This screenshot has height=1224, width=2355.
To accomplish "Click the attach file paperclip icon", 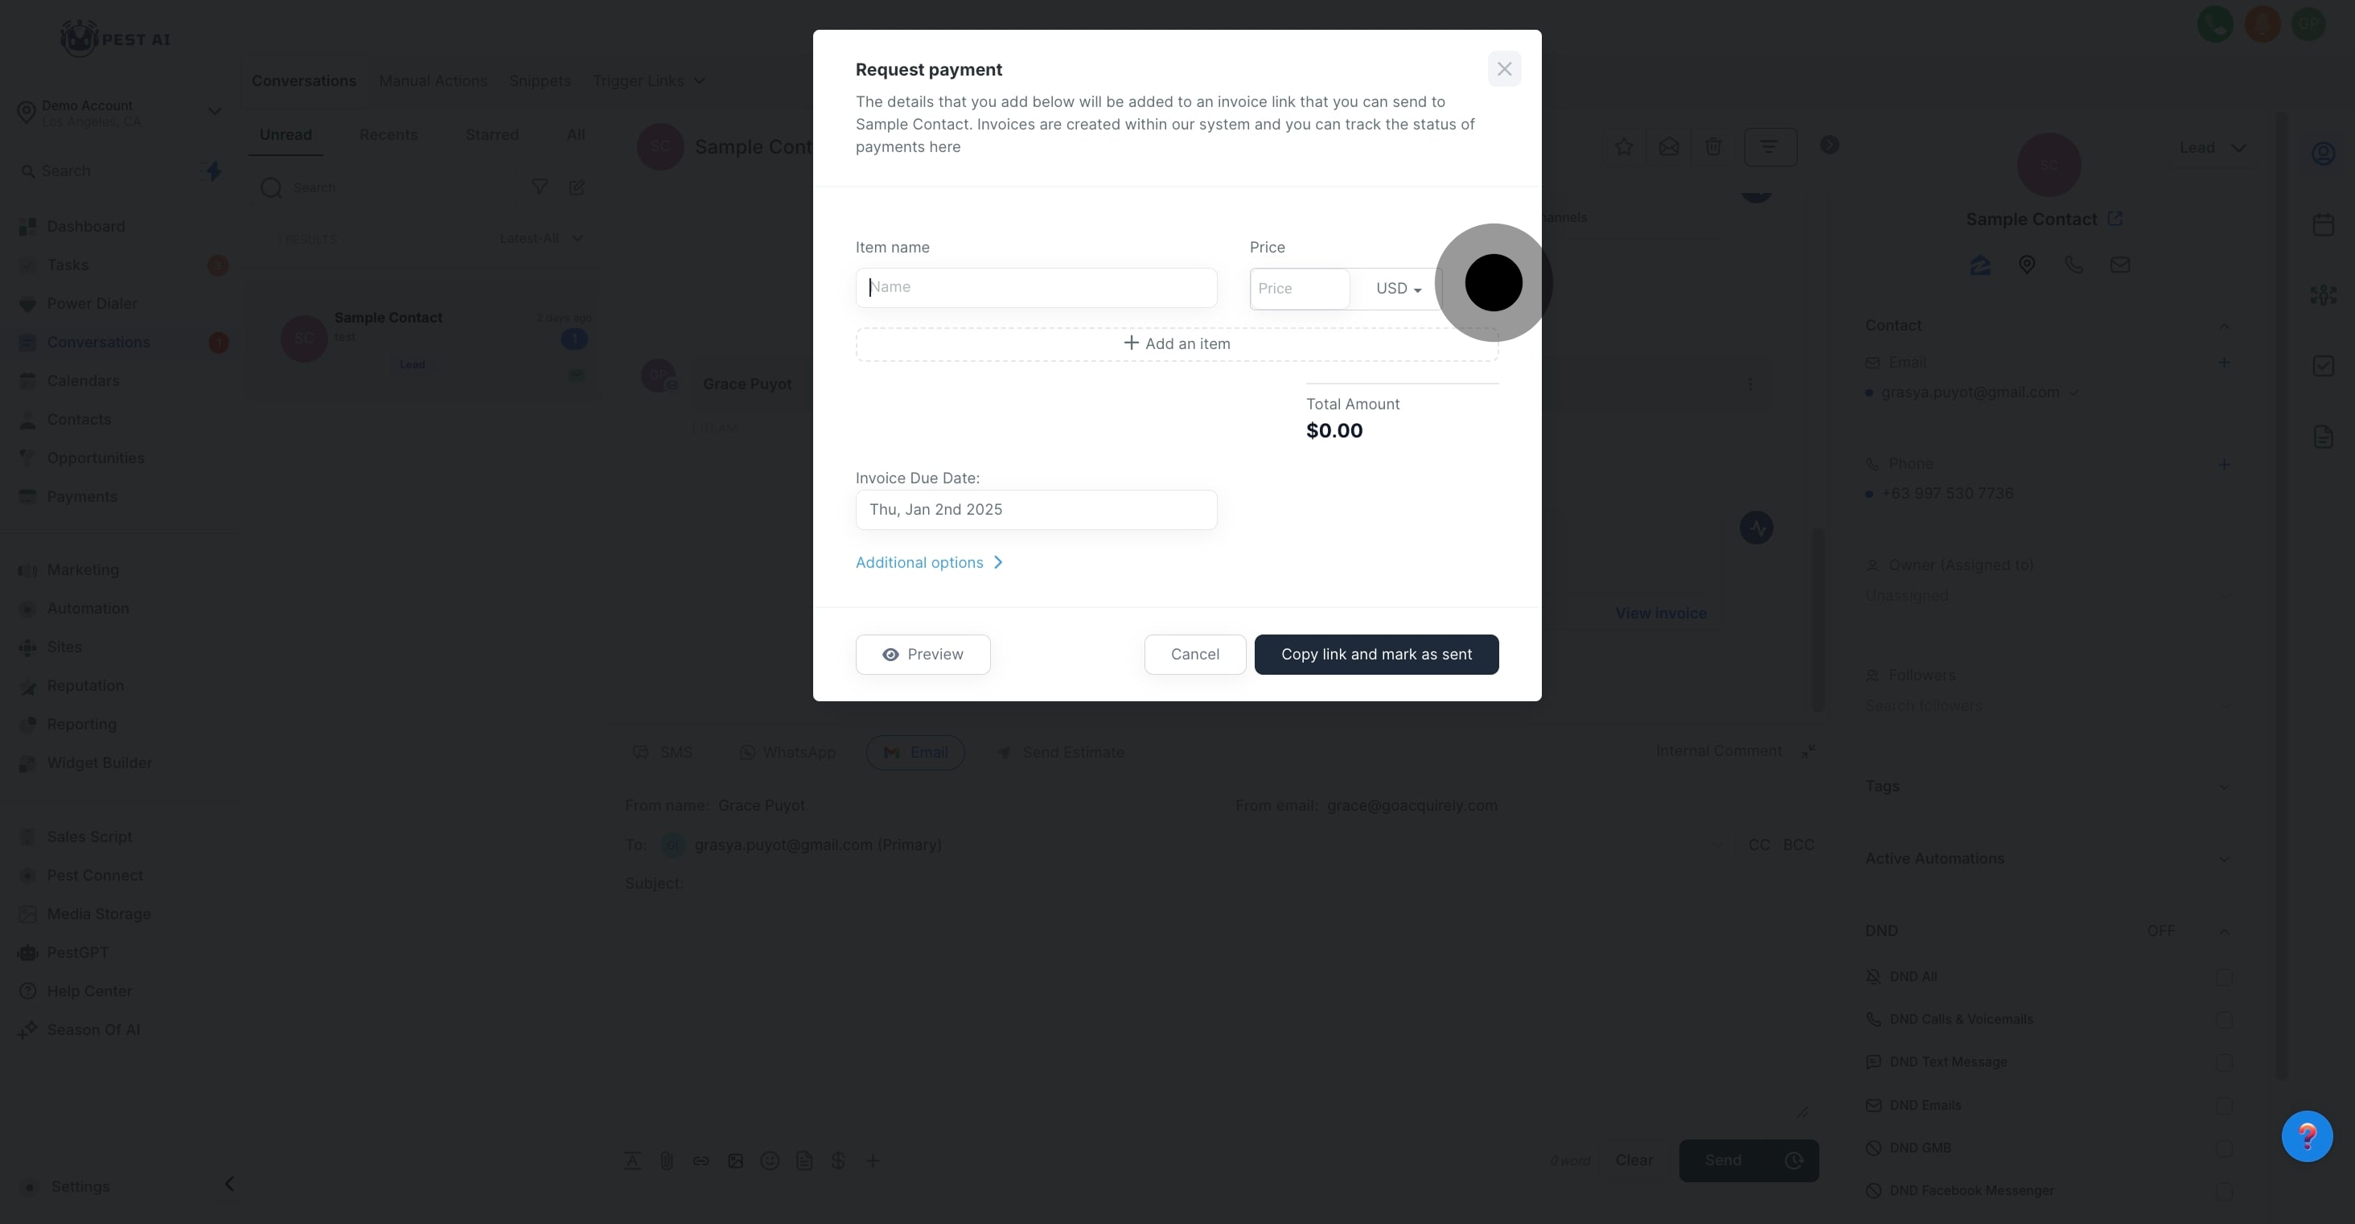I will [x=667, y=1161].
